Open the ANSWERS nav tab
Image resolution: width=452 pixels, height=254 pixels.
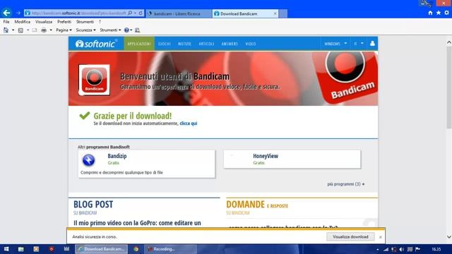(230, 44)
